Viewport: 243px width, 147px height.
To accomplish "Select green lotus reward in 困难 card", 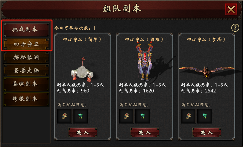I will click(142, 116).
